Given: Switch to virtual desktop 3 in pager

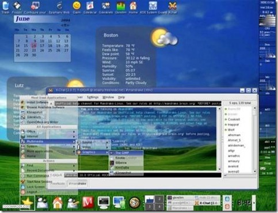Looking at the screenshot, I should coord(150,207).
